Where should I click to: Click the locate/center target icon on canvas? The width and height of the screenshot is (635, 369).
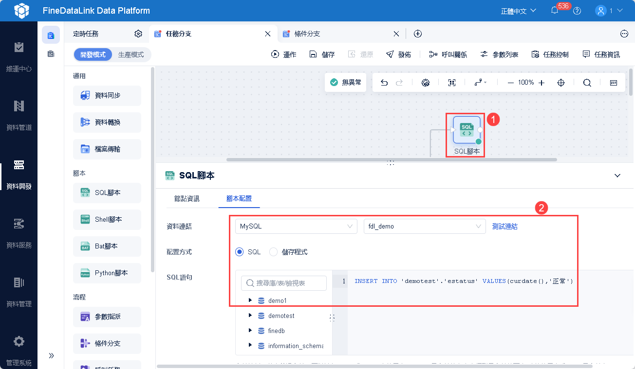(x=561, y=83)
